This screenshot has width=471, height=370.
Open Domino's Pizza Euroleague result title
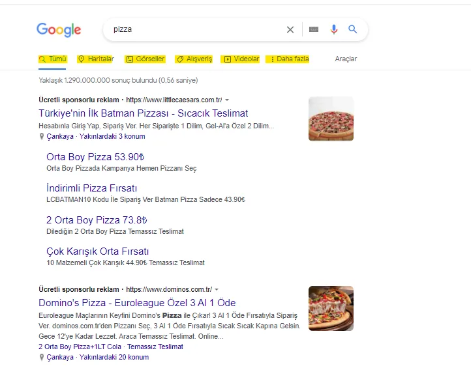(137, 303)
